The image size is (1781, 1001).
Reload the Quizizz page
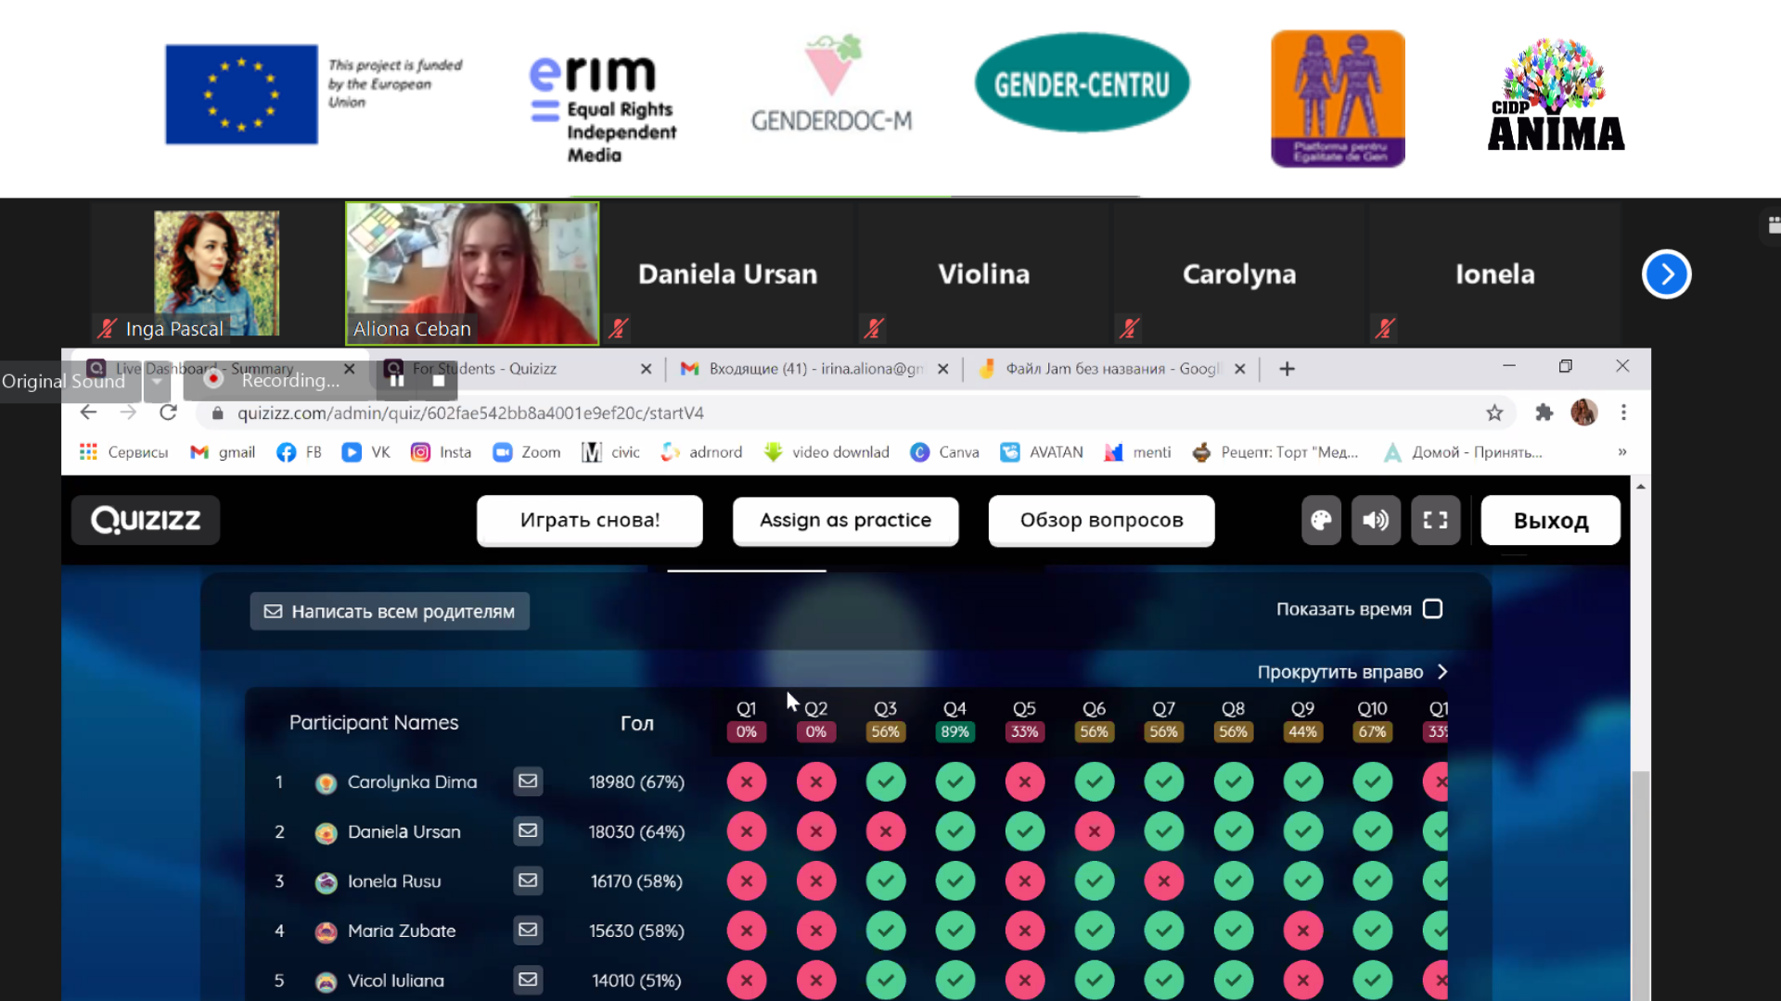click(x=168, y=413)
